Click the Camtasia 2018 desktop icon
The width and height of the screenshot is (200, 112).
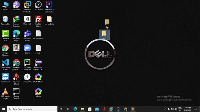5,36
